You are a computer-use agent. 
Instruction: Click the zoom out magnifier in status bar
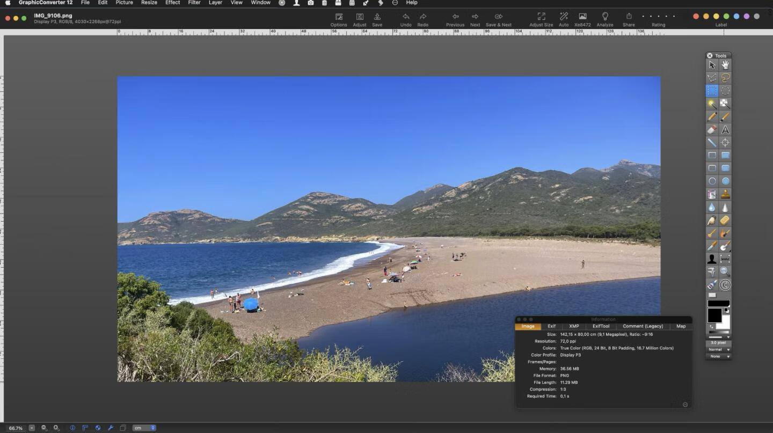44,428
